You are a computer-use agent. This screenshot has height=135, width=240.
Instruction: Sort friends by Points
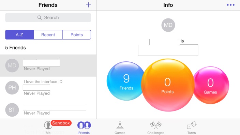[77, 35]
